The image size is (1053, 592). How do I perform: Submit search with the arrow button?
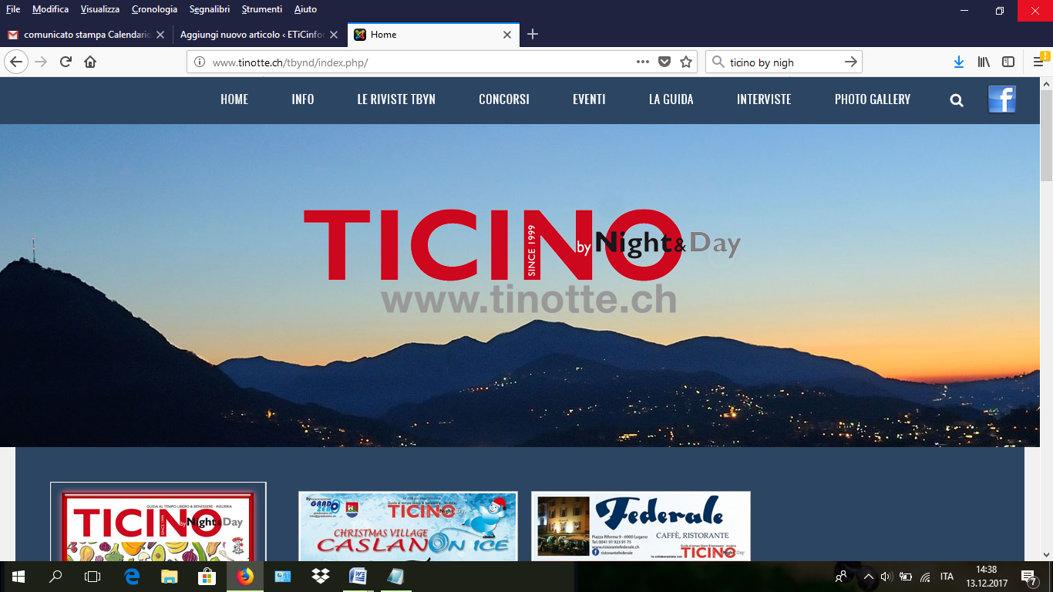click(x=851, y=62)
